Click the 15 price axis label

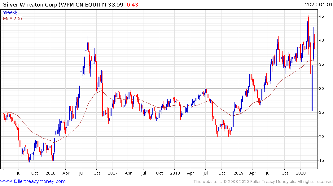pos(321,161)
